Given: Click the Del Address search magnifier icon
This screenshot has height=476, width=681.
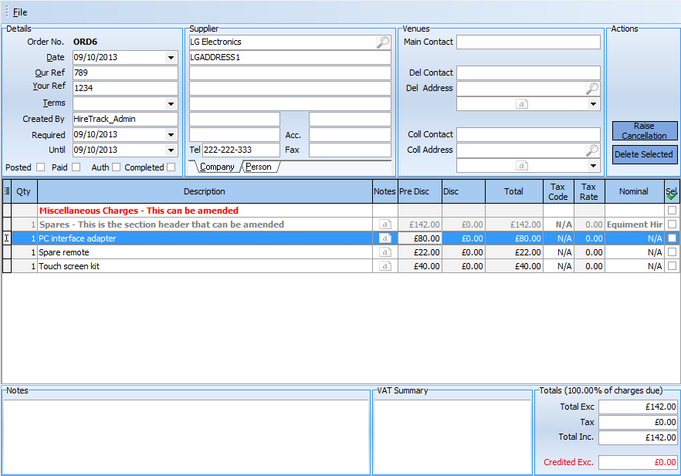Looking at the screenshot, I should [592, 89].
